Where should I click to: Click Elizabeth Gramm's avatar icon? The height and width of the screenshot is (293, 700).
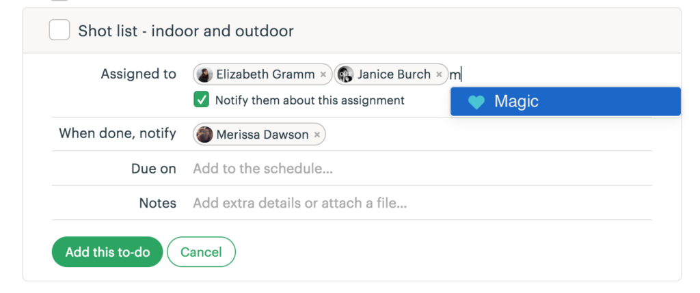pyautogui.click(x=204, y=74)
